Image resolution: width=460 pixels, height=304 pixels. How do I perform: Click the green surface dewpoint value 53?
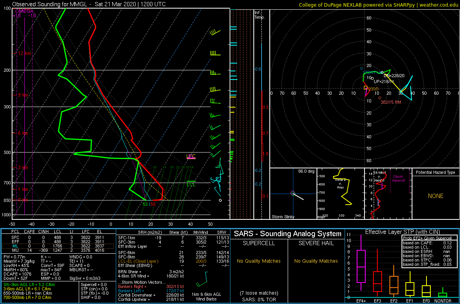[x=145, y=204]
